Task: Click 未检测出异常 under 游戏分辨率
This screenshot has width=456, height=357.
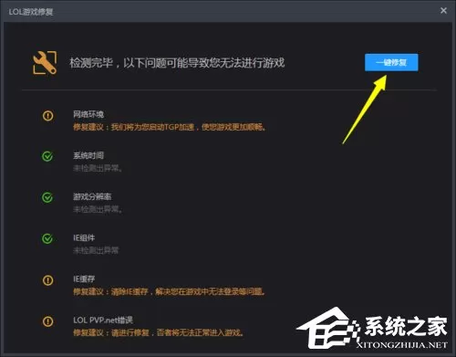Action: coord(98,209)
